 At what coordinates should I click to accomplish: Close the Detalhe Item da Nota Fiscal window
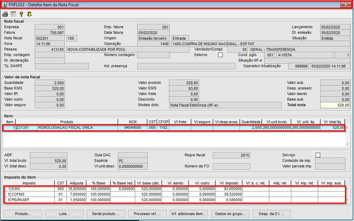345,4
